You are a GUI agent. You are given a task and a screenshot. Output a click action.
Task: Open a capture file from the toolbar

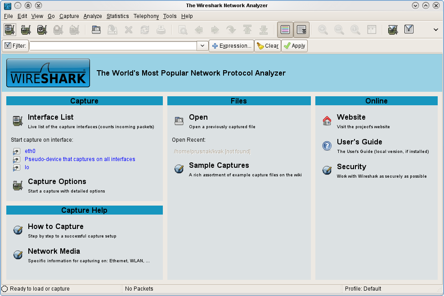[96, 29]
